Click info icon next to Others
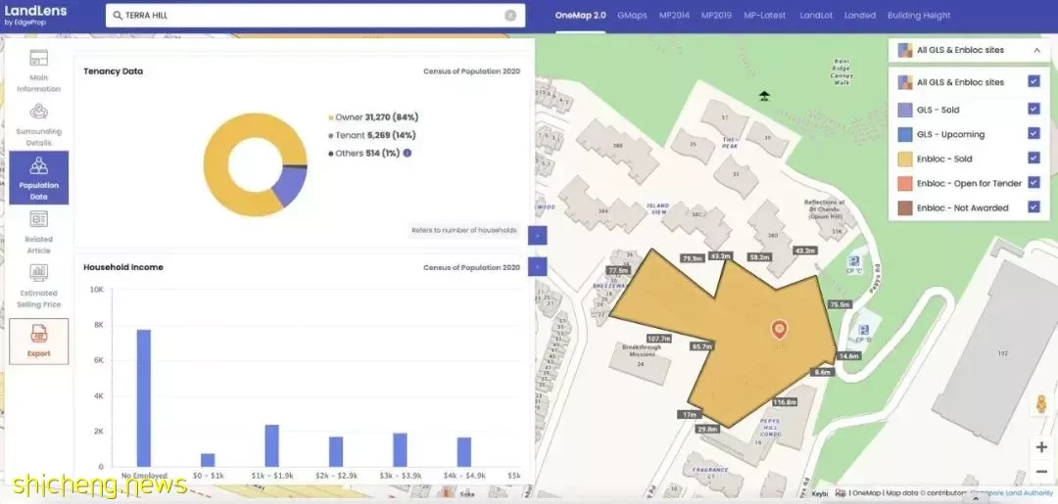Image resolution: width=1058 pixels, height=504 pixels. 407,153
